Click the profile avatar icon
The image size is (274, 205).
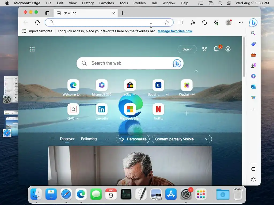coord(228,22)
